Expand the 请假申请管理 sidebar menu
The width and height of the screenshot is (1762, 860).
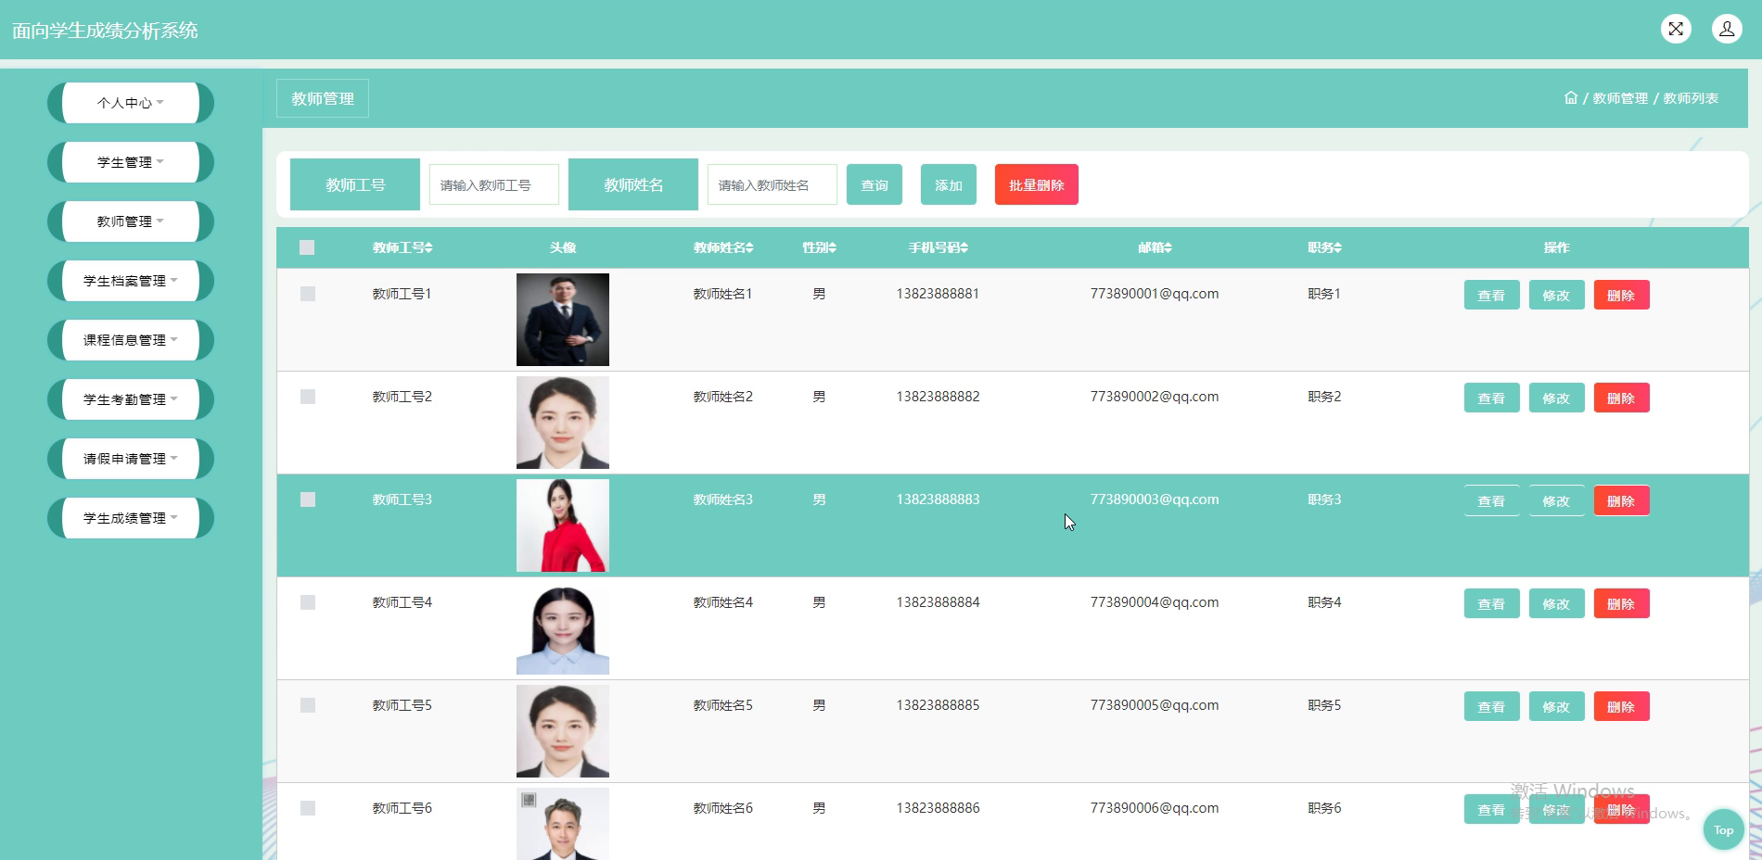131,459
